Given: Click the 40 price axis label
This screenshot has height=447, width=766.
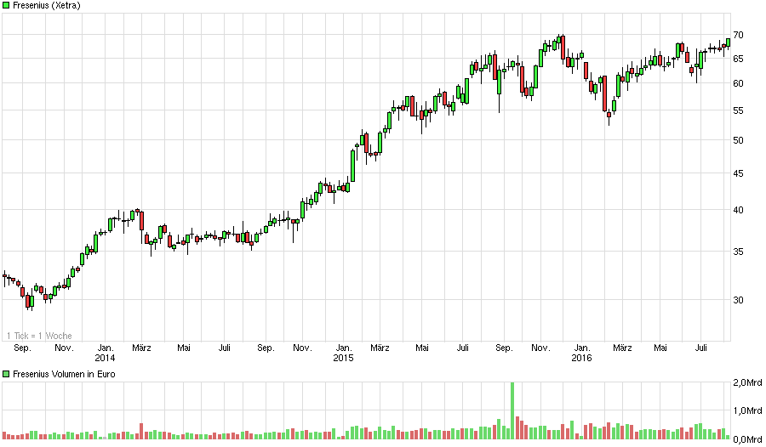Looking at the screenshot, I should [738, 210].
